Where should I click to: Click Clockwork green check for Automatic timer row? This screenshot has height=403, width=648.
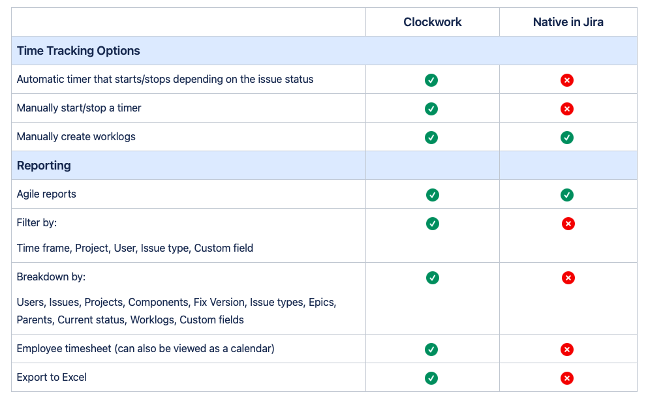pyautogui.click(x=431, y=80)
